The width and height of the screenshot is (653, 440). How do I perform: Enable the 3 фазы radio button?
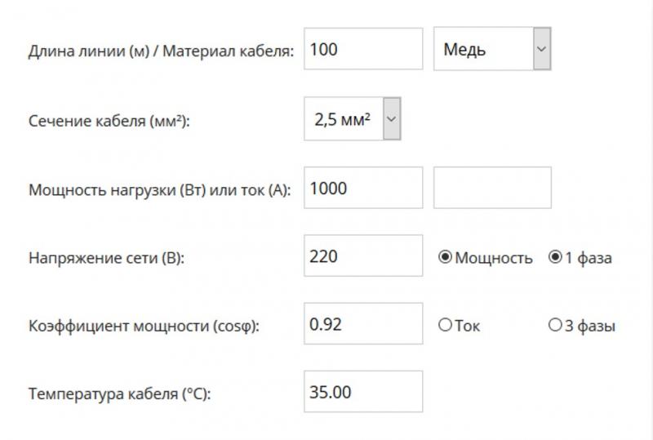tap(556, 326)
